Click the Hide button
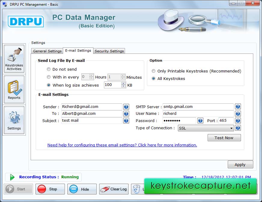 pos(82,189)
